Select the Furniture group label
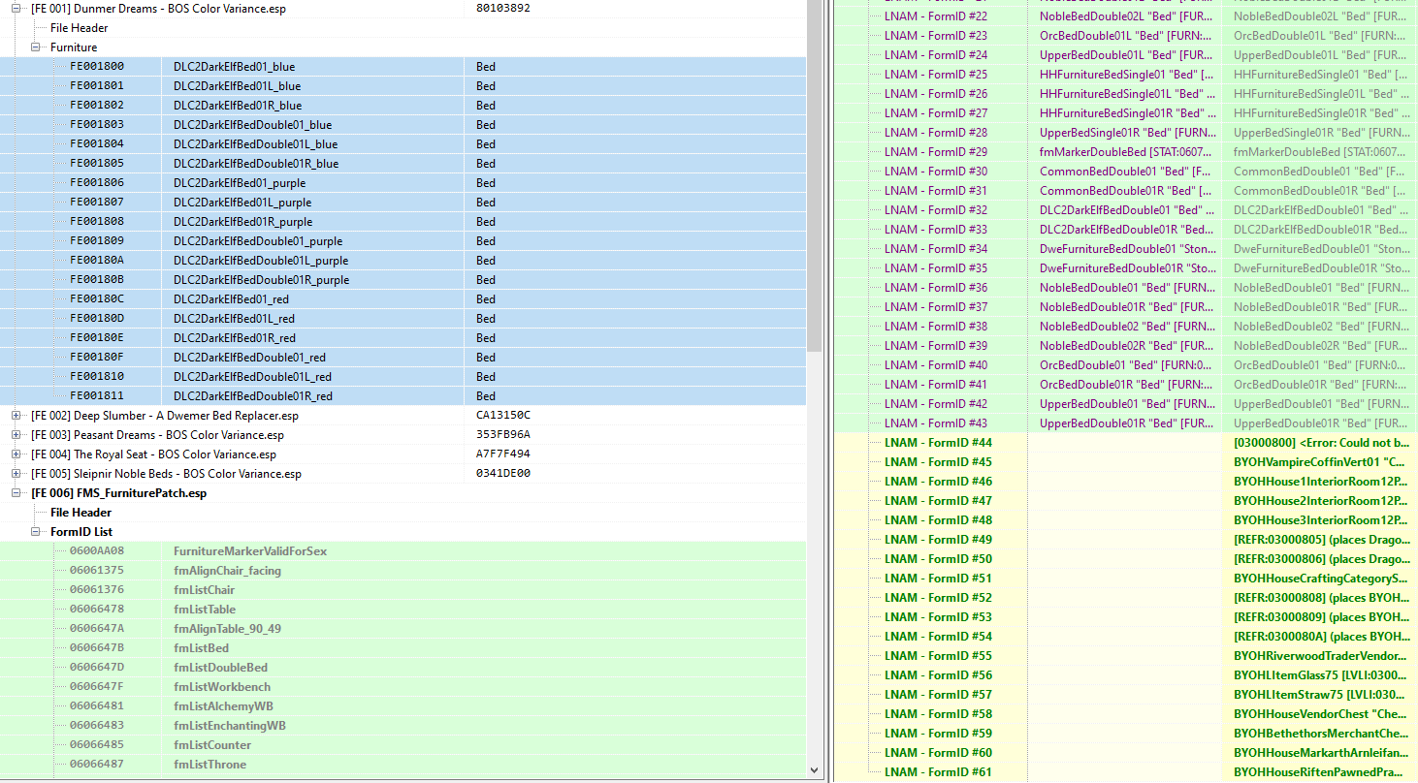 pos(74,47)
